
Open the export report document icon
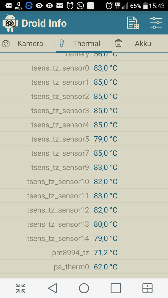(133, 23)
